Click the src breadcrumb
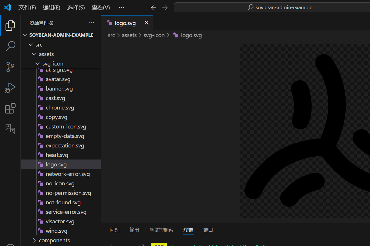 (x=111, y=35)
